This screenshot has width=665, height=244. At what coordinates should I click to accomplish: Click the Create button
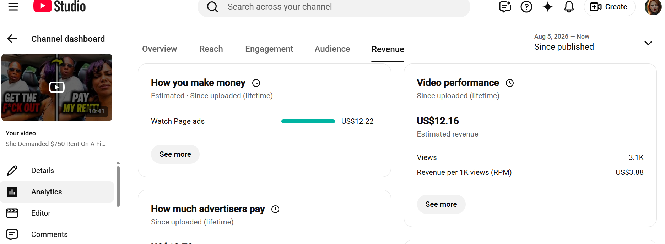pyautogui.click(x=610, y=7)
